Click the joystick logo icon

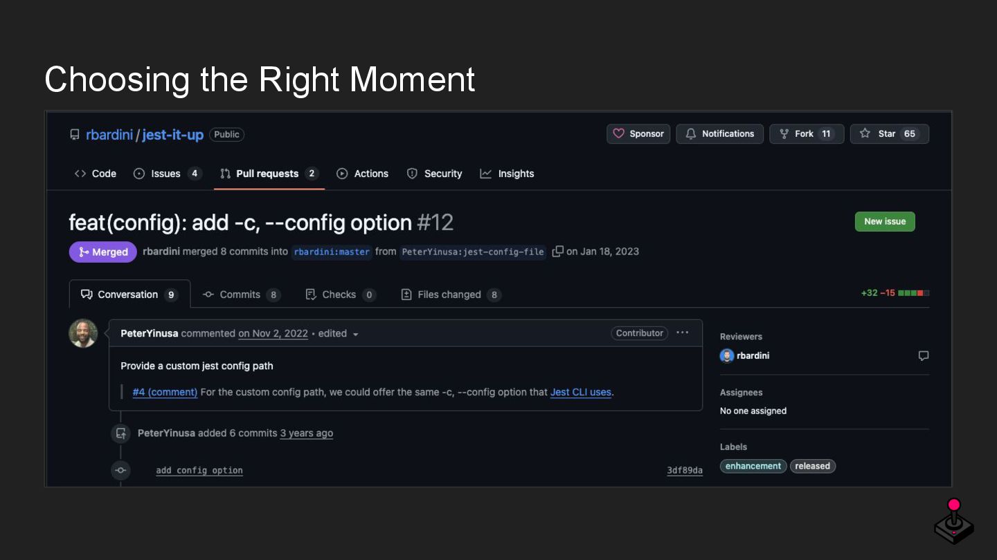pos(954,521)
